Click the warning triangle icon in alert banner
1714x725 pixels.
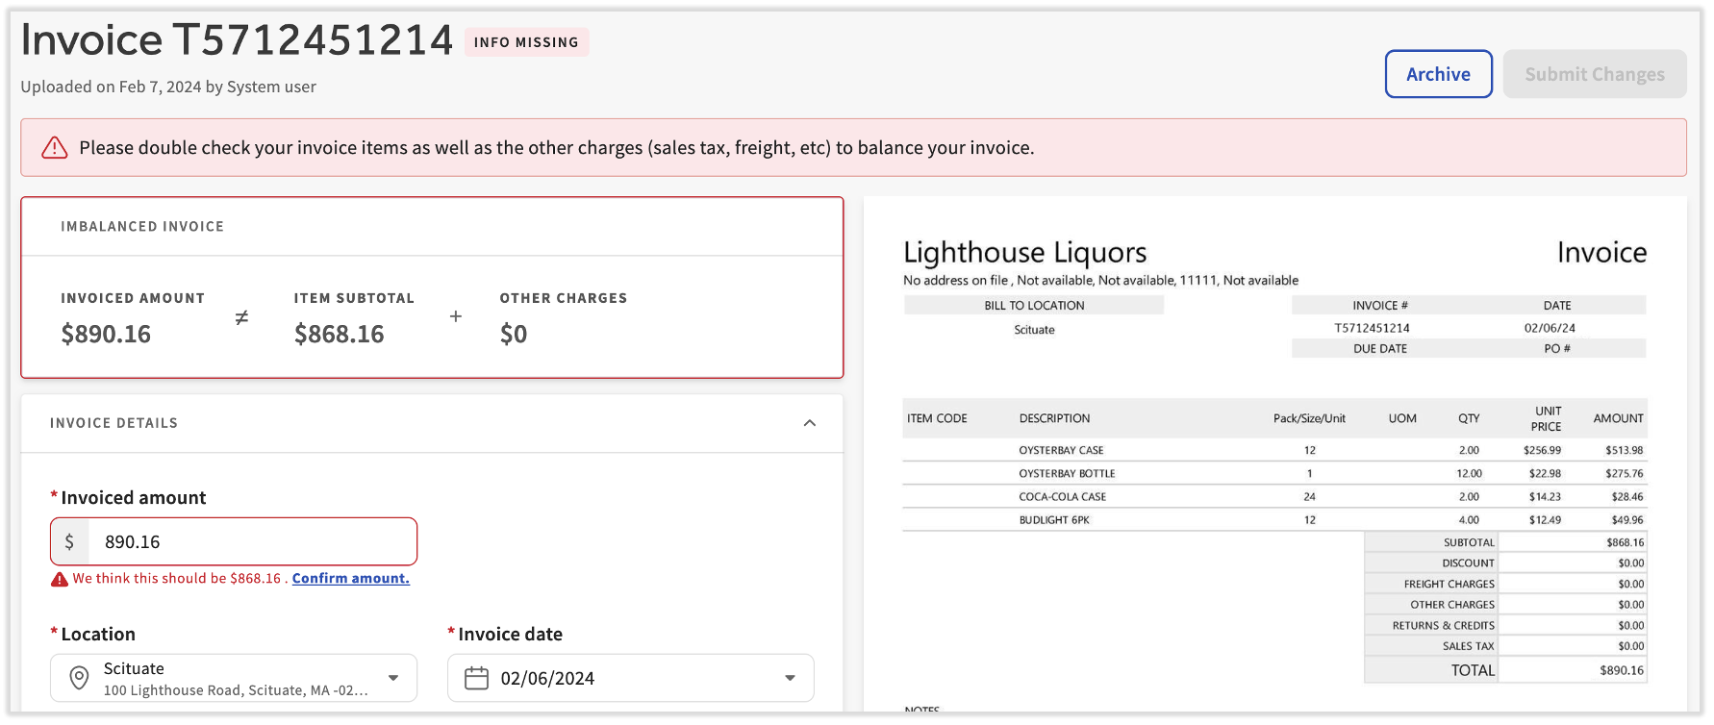coord(55,147)
